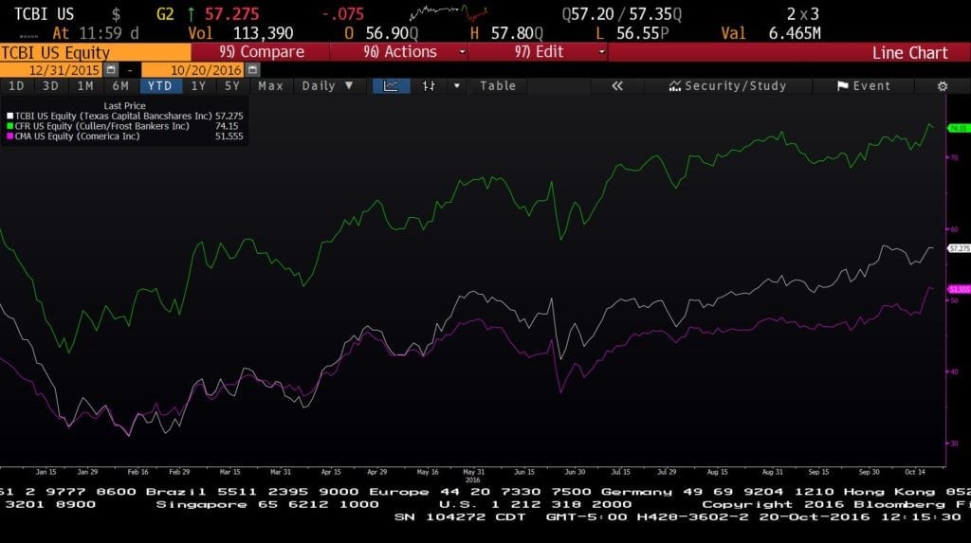Click the 2 x 3 bid/ask size
The width and height of the screenshot is (971, 543).
tap(802, 13)
